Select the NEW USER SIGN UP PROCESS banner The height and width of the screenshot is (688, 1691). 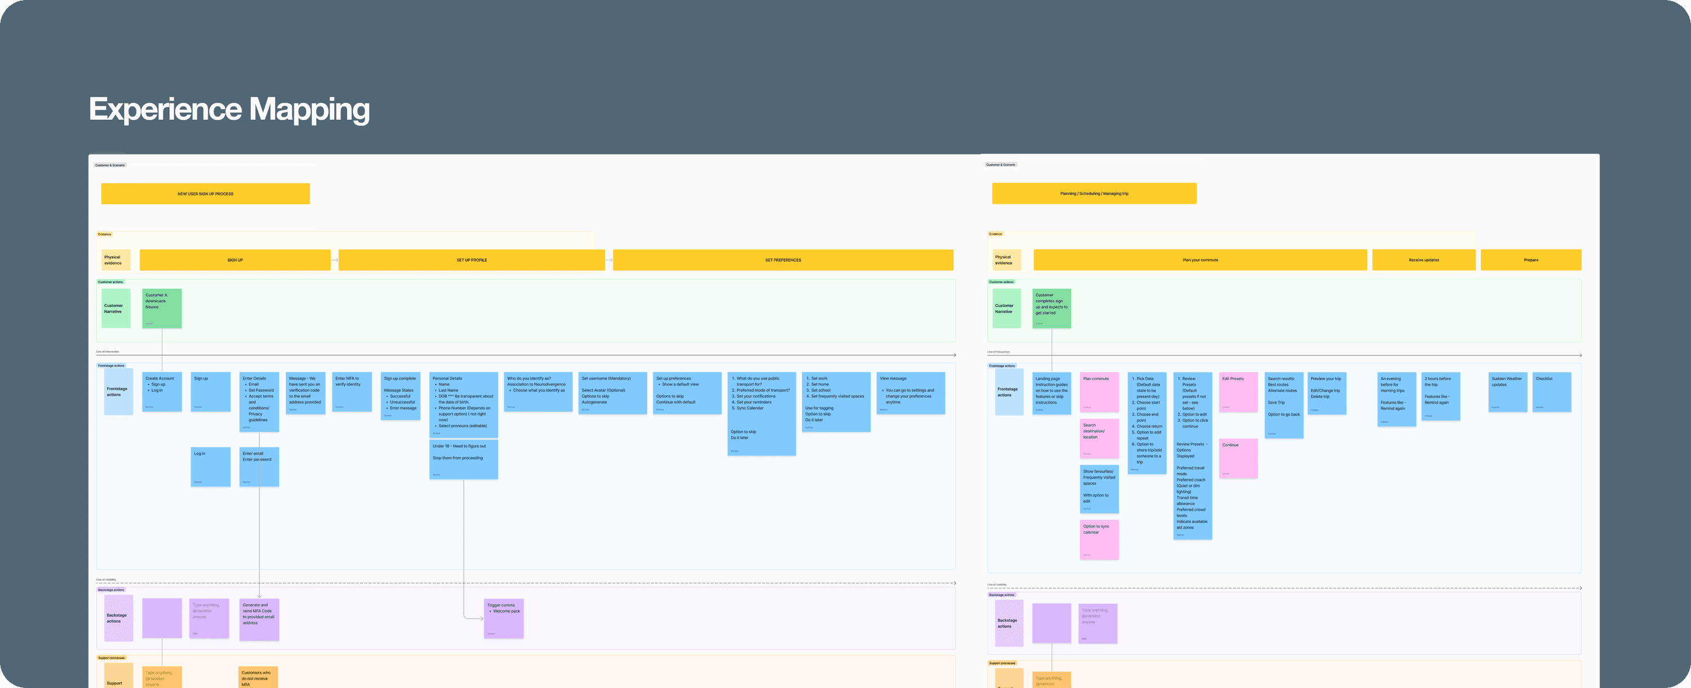(x=205, y=194)
